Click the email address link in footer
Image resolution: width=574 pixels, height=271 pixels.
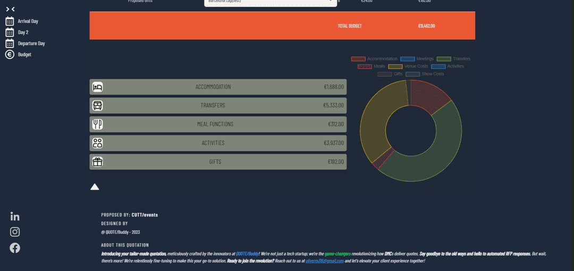(324, 261)
